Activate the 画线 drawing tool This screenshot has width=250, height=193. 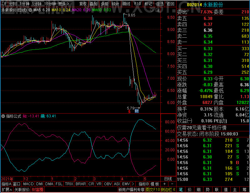tap(127, 4)
